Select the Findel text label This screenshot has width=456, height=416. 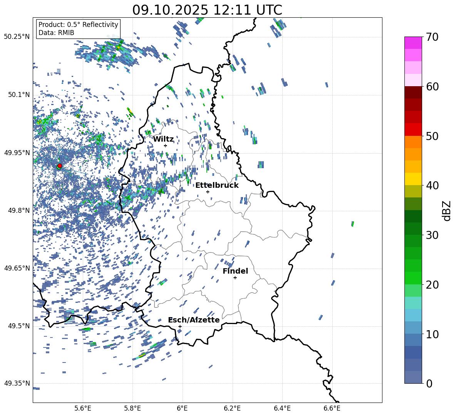235,271
